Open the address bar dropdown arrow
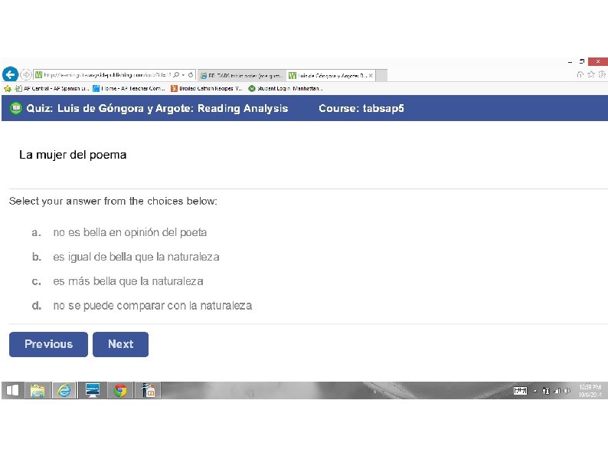608x456 pixels. pos(184,75)
